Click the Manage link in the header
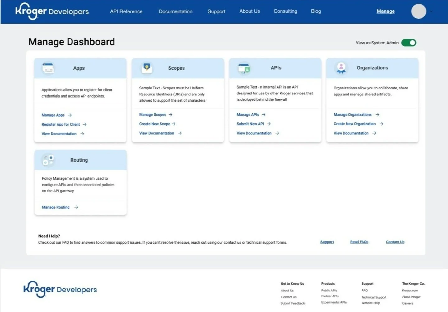Screen dimensions: 448x312 386,11
